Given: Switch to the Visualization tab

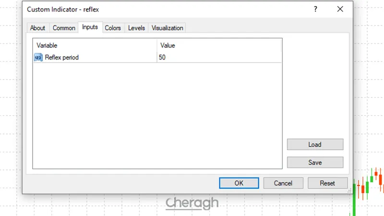Looking at the screenshot, I should point(167,28).
